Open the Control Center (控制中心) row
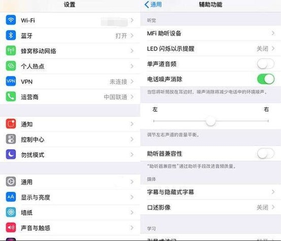This screenshot has width=281, height=241. coord(70,139)
